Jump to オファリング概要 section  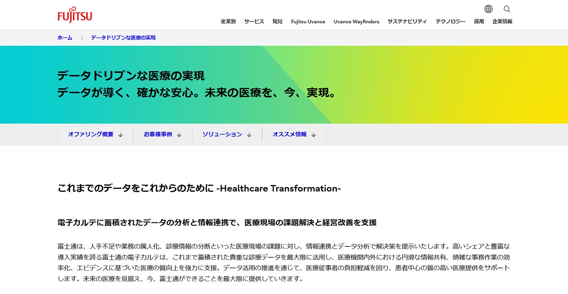91,134
